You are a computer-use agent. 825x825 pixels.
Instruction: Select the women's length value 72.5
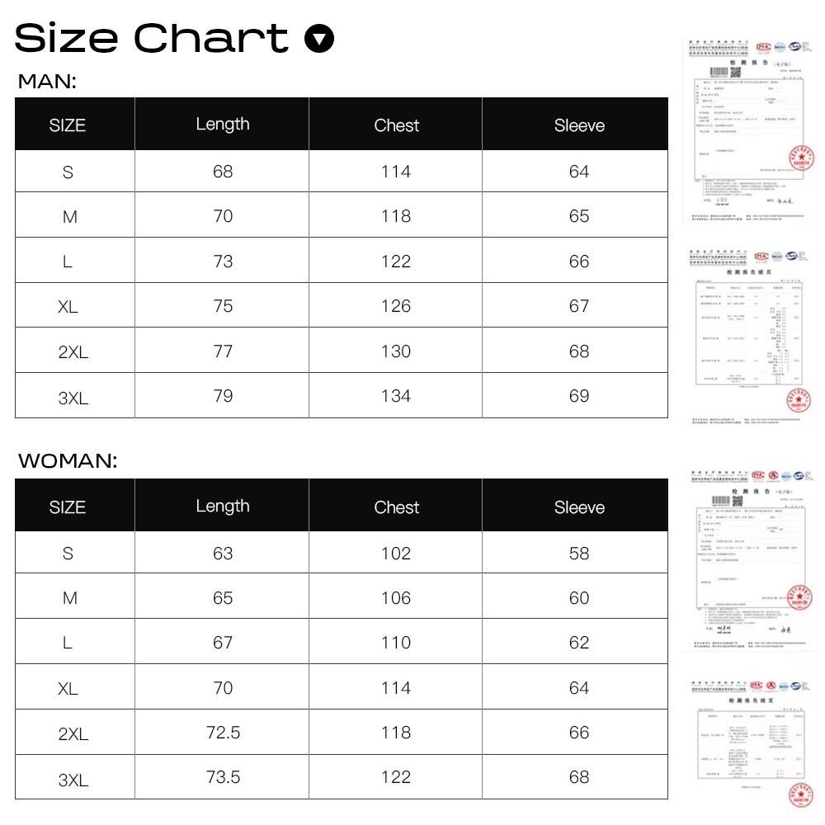click(223, 733)
